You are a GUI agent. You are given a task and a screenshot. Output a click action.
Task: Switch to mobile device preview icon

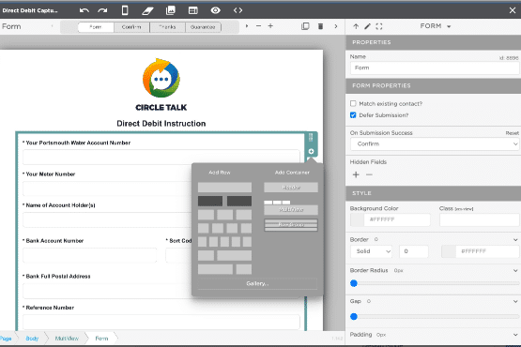125,10
